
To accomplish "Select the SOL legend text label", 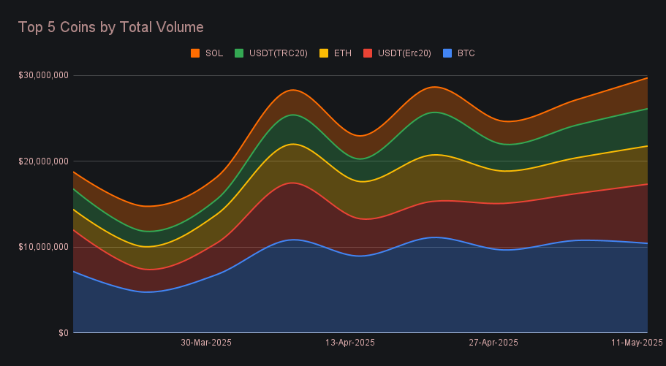I will tap(214, 53).
